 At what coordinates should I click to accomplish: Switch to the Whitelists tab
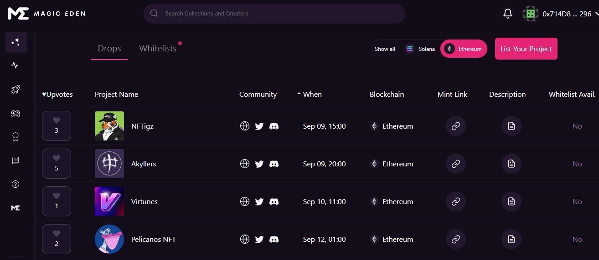(x=158, y=49)
